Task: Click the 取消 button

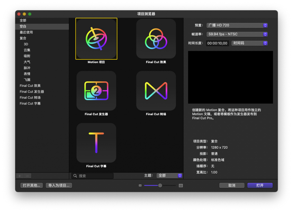Action: pyautogui.click(x=232, y=185)
